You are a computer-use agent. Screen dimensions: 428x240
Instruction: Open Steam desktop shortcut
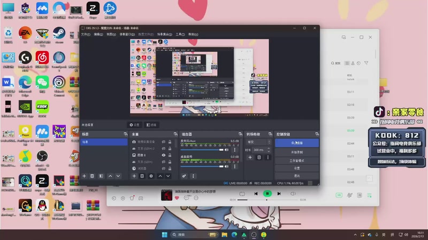tap(59, 35)
